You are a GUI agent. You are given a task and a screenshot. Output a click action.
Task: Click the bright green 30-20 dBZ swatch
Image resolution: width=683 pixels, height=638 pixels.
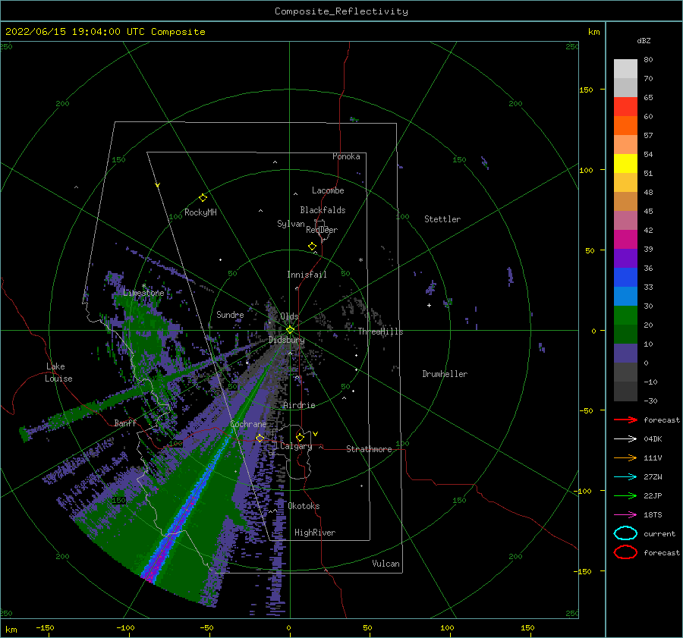[625, 316]
